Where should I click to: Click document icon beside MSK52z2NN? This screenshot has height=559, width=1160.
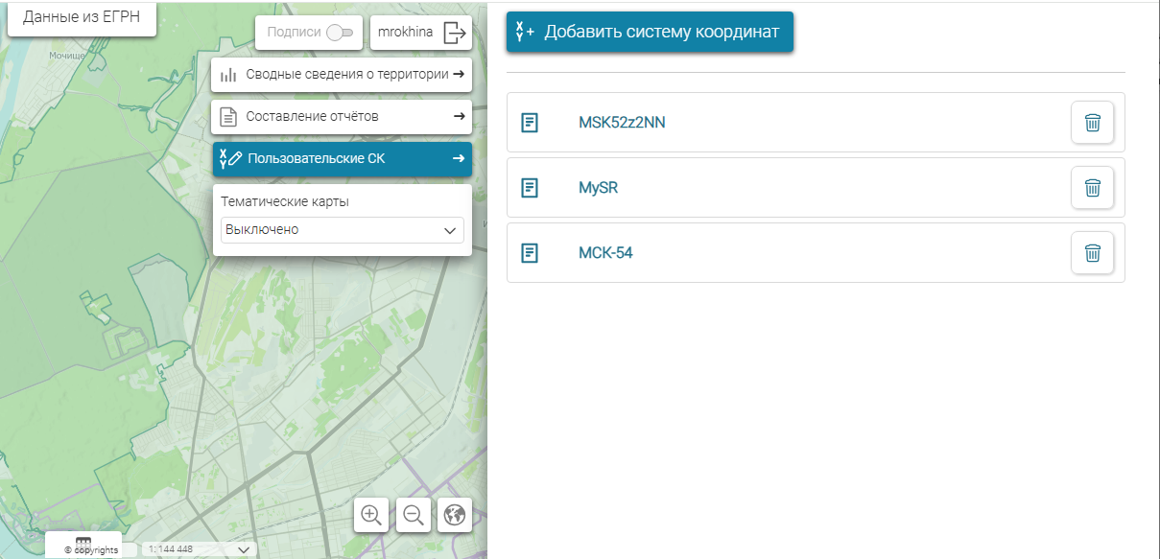pos(530,123)
